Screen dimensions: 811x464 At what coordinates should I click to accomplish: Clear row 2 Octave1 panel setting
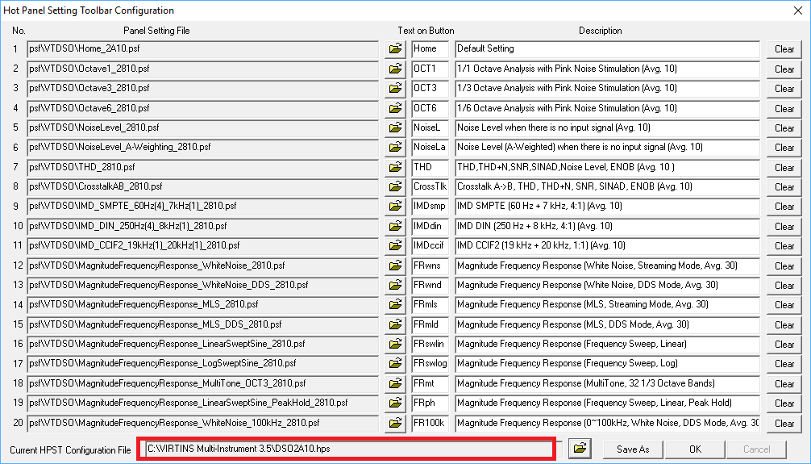coord(784,69)
